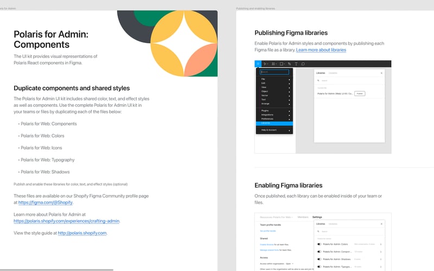Click Enable libraries for all team files link

tap(267, 244)
